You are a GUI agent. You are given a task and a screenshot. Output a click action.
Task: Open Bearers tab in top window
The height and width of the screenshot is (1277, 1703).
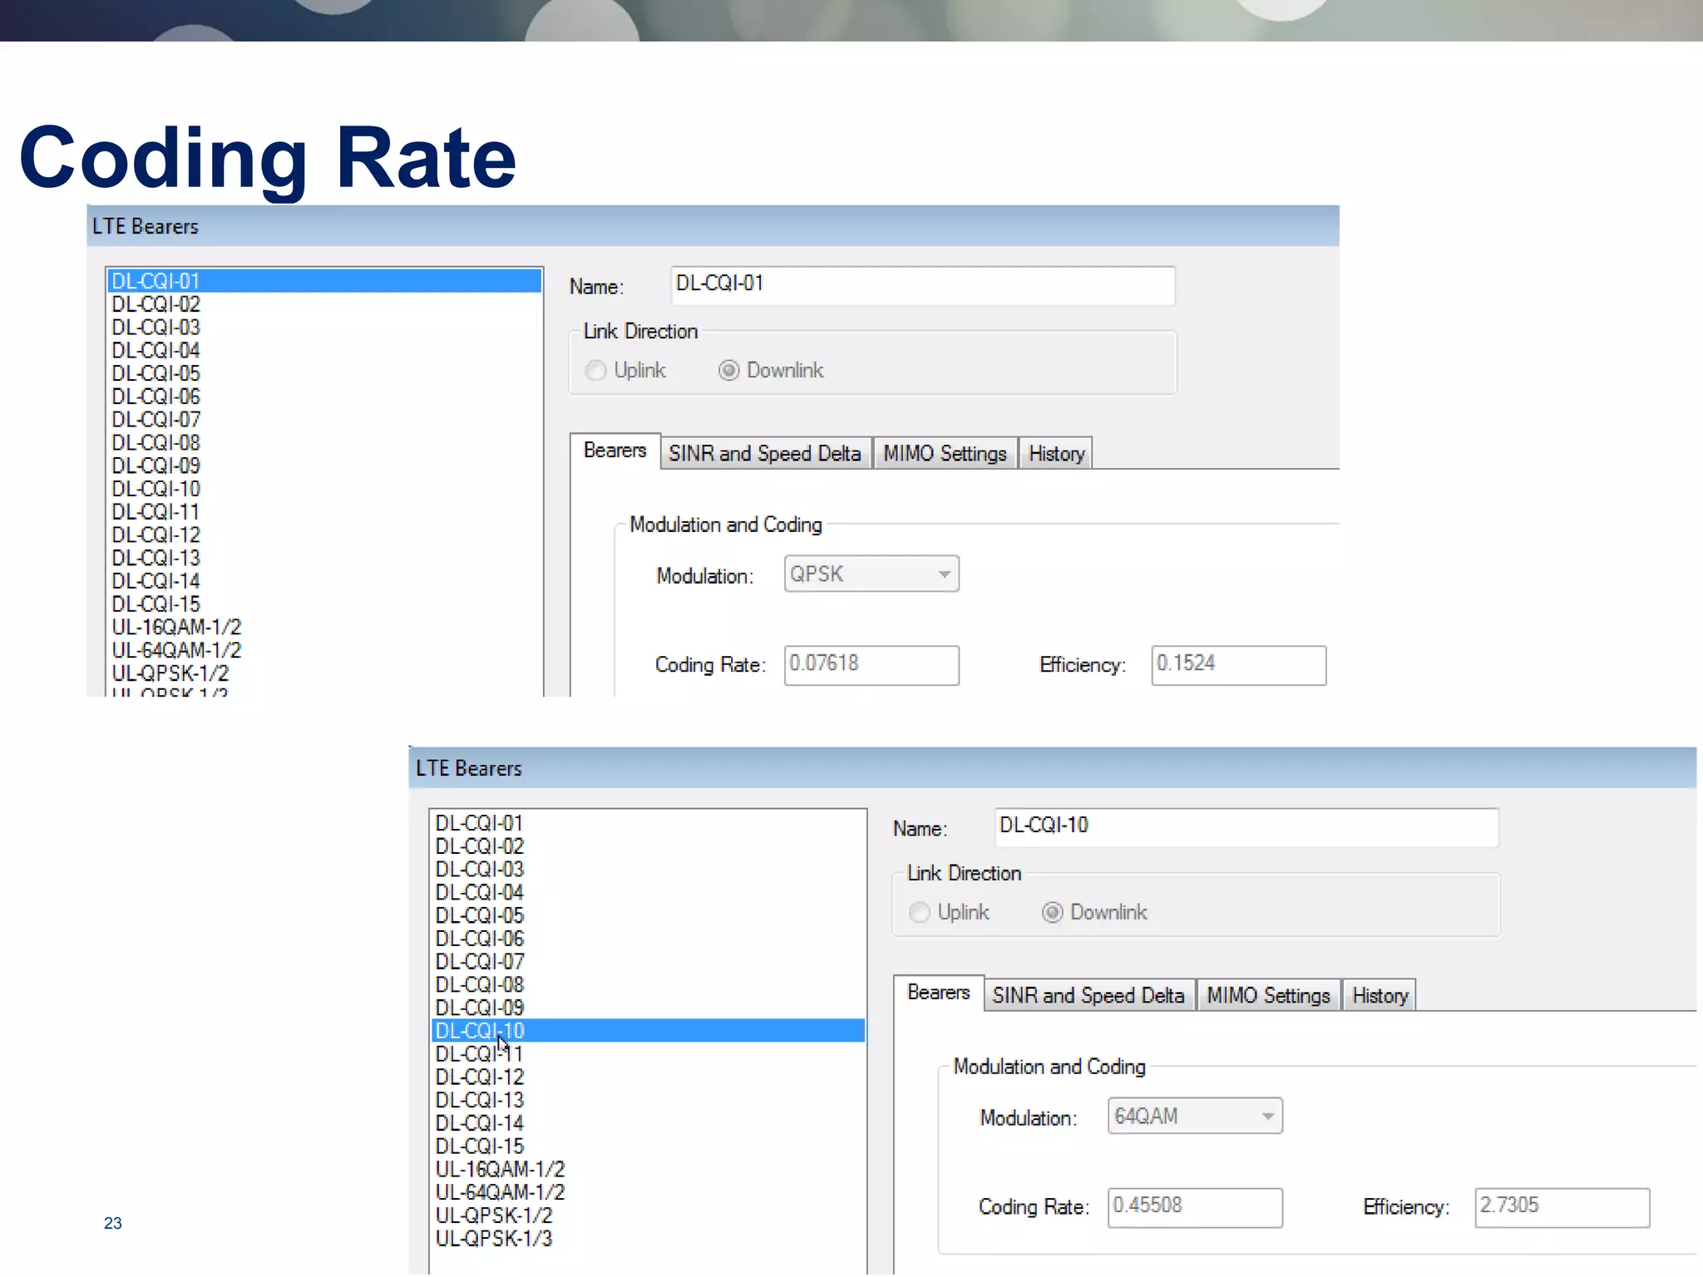(615, 451)
